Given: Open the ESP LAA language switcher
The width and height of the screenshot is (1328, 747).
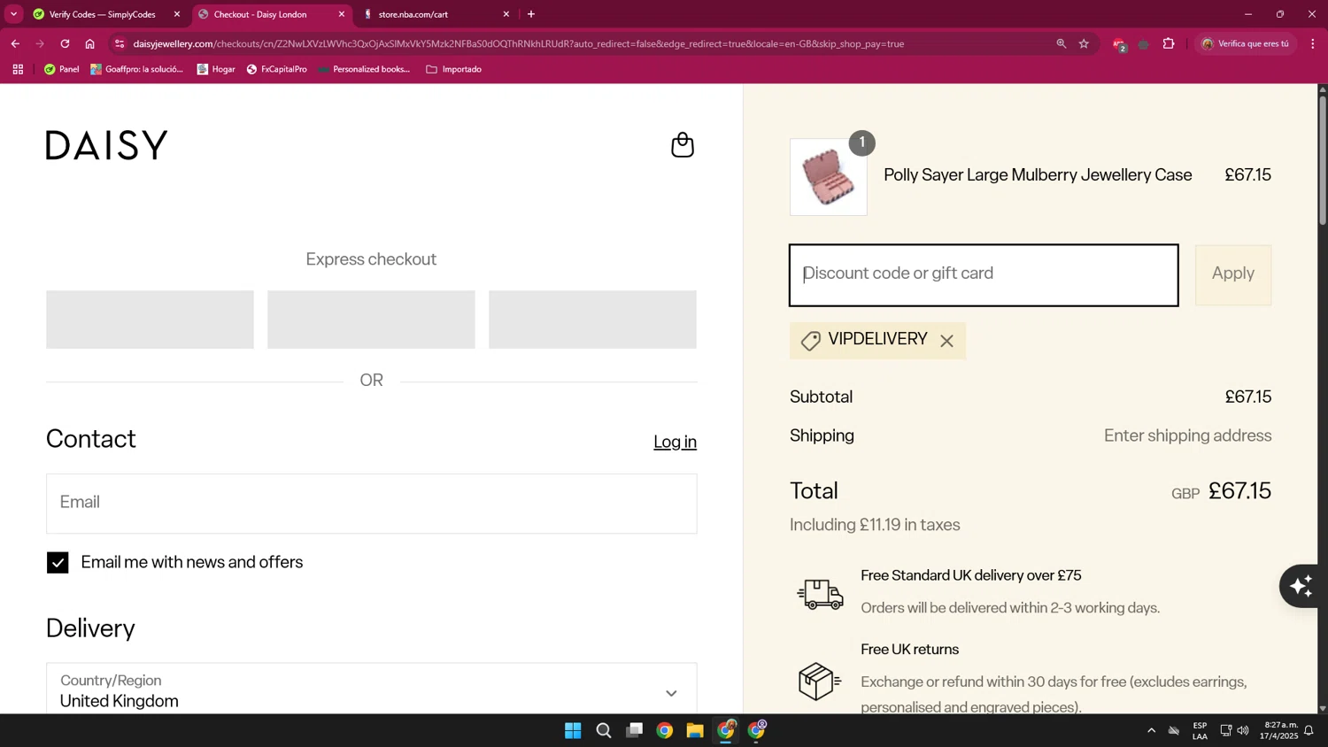Looking at the screenshot, I should coord(1200,731).
